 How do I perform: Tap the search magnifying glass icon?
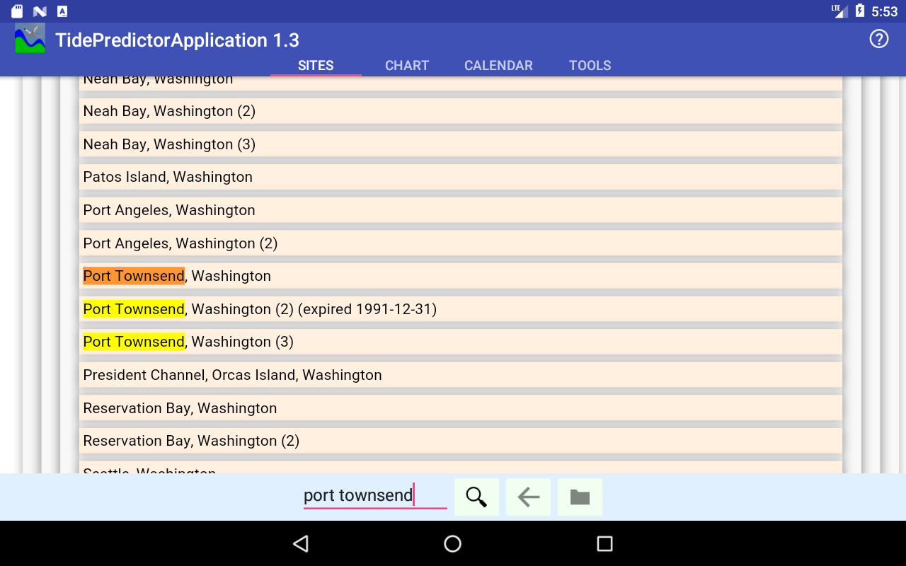point(476,497)
